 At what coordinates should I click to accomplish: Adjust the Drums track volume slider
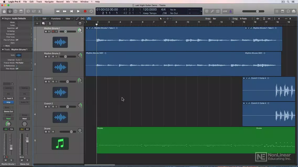[x=68, y=132]
